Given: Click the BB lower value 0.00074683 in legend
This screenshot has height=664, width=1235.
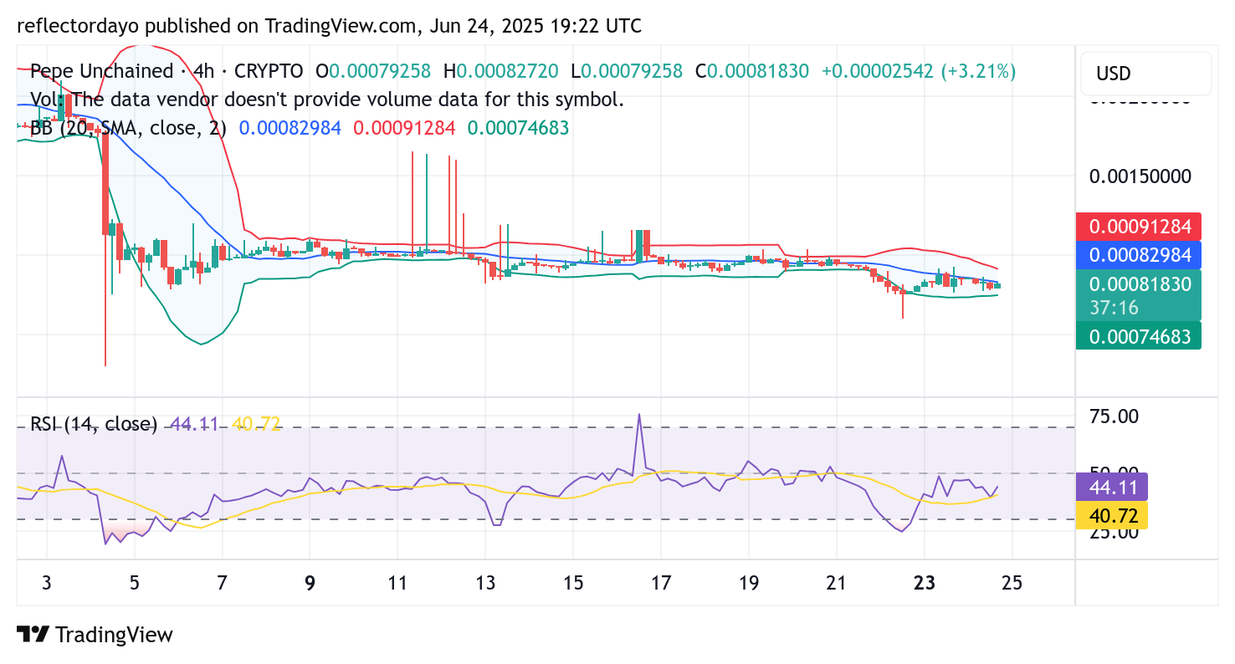Looking at the screenshot, I should click(x=518, y=128).
